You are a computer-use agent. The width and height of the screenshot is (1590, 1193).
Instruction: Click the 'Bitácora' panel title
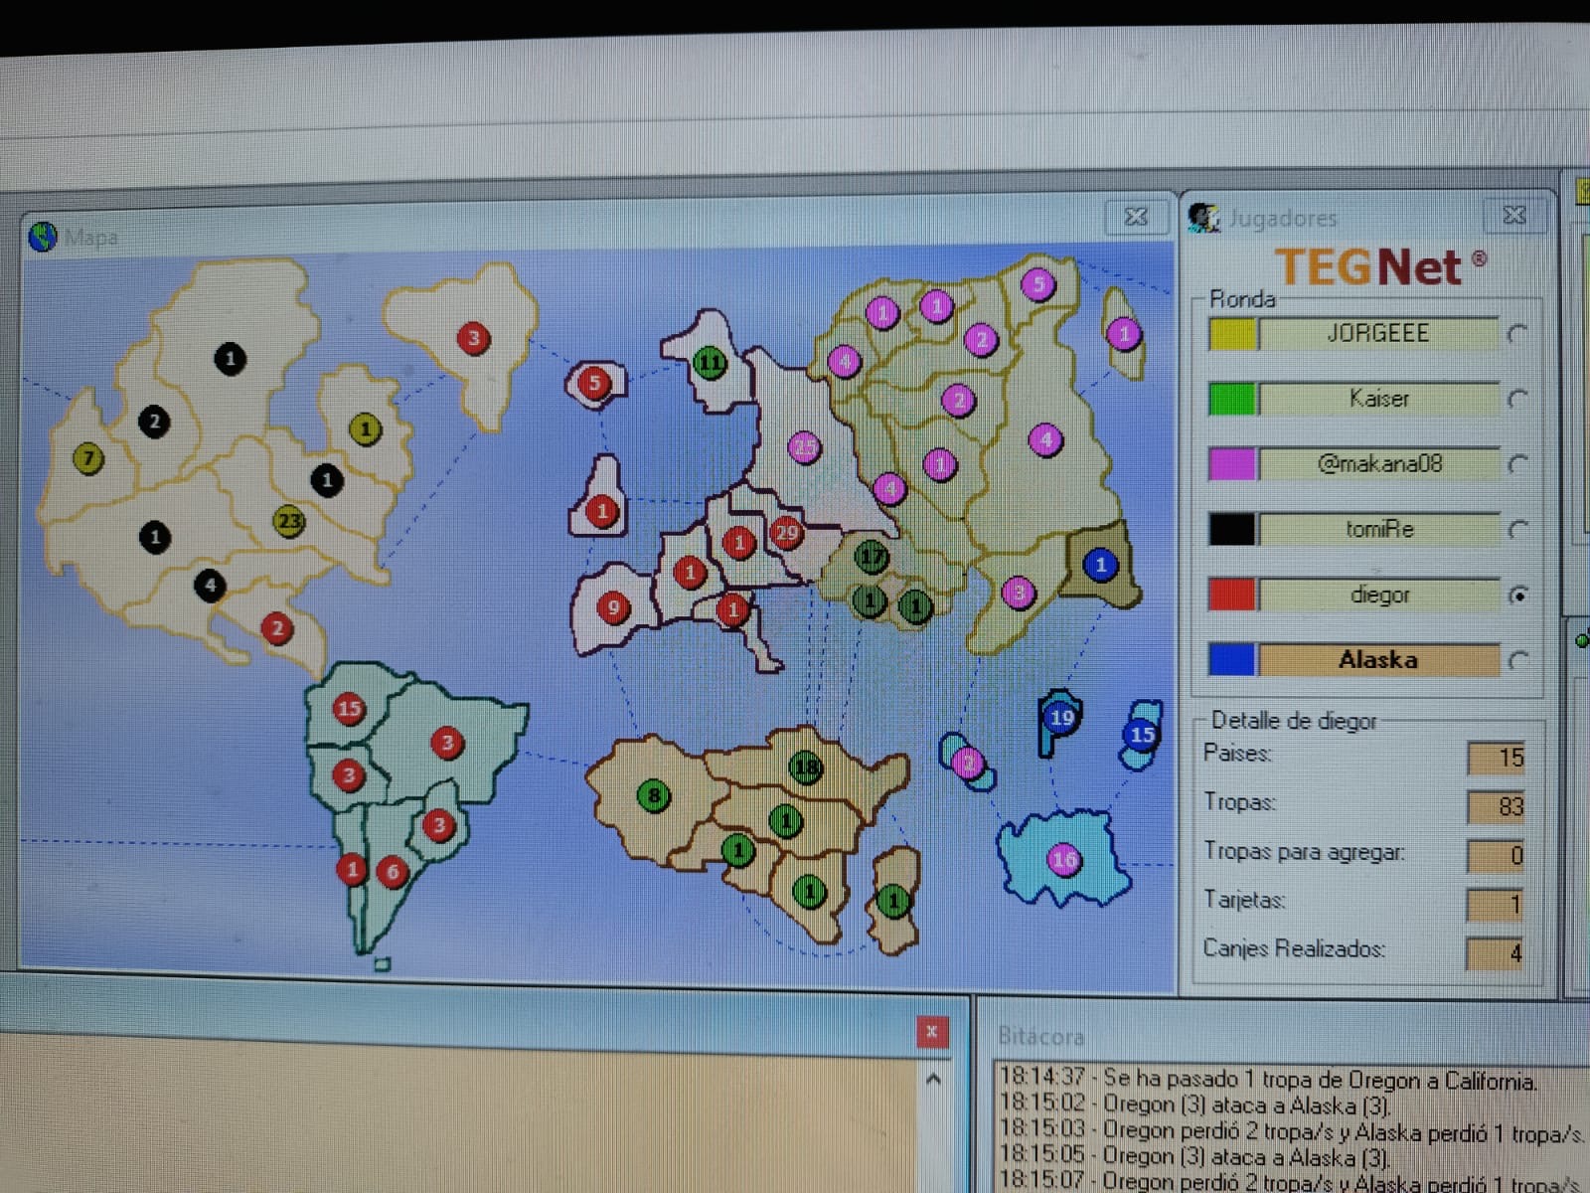coord(1040,1036)
